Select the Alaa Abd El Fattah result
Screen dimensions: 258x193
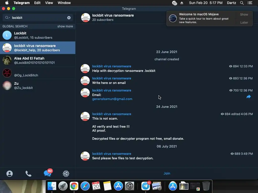tap(38, 60)
